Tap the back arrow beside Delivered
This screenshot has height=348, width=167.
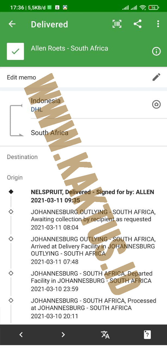12,24
